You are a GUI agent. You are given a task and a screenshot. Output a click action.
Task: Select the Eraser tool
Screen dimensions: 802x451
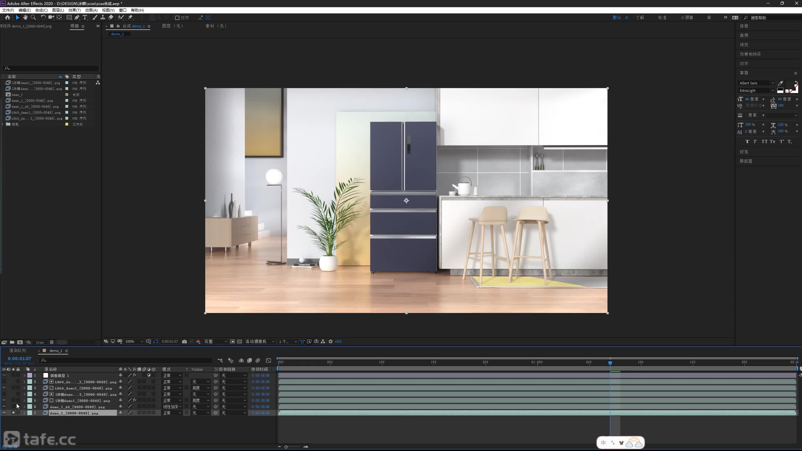coord(111,18)
